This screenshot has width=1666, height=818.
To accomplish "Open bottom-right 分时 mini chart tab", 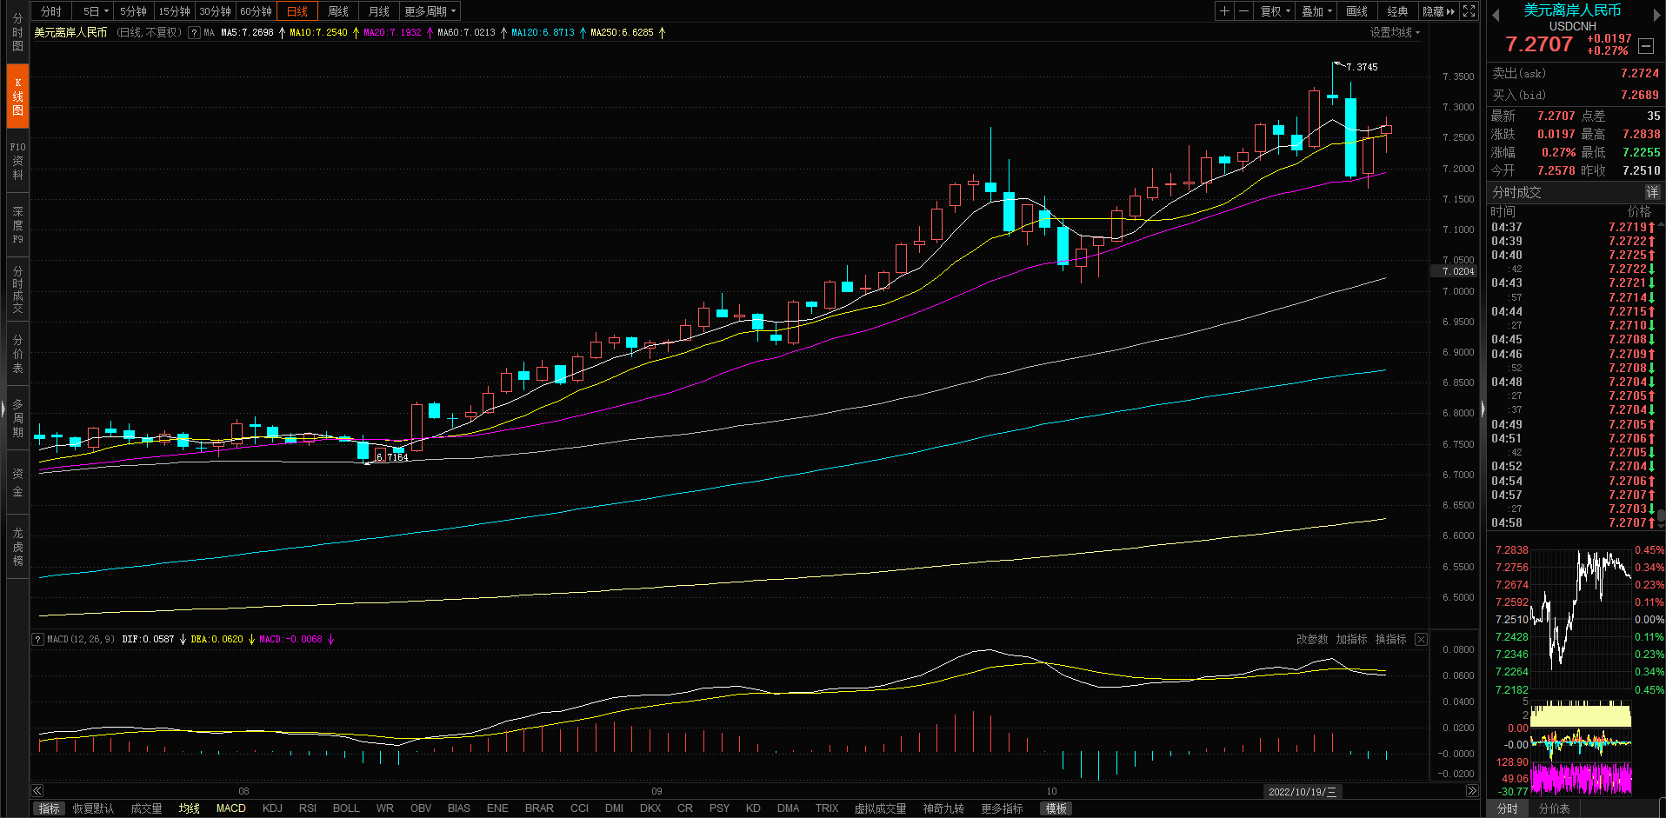I will [x=1508, y=808].
